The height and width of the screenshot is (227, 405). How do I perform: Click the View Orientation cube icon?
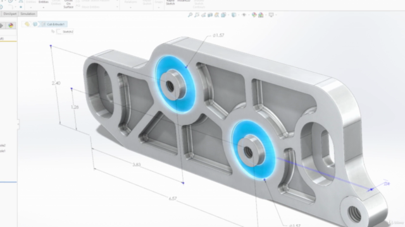(223, 15)
